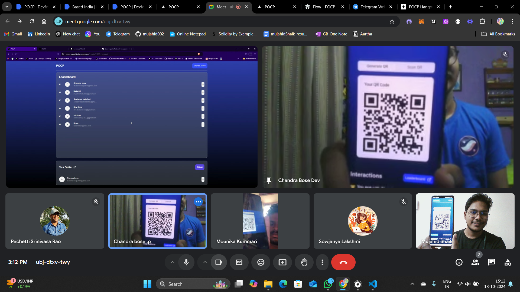Show hidden system tray icons
The width and height of the screenshot is (520, 292).
[412, 284]
